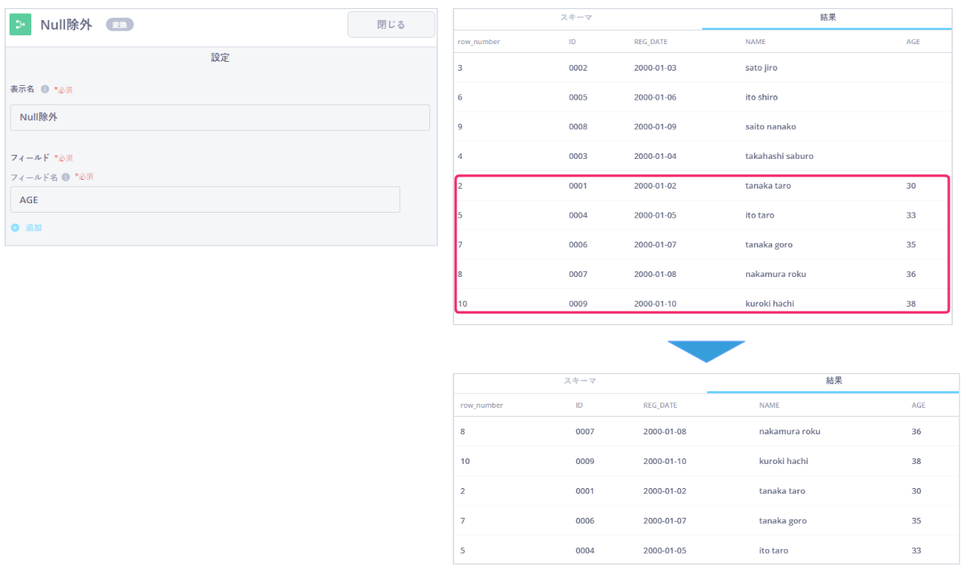Click date 2000-01-04 in upper table

pos(655,157)
